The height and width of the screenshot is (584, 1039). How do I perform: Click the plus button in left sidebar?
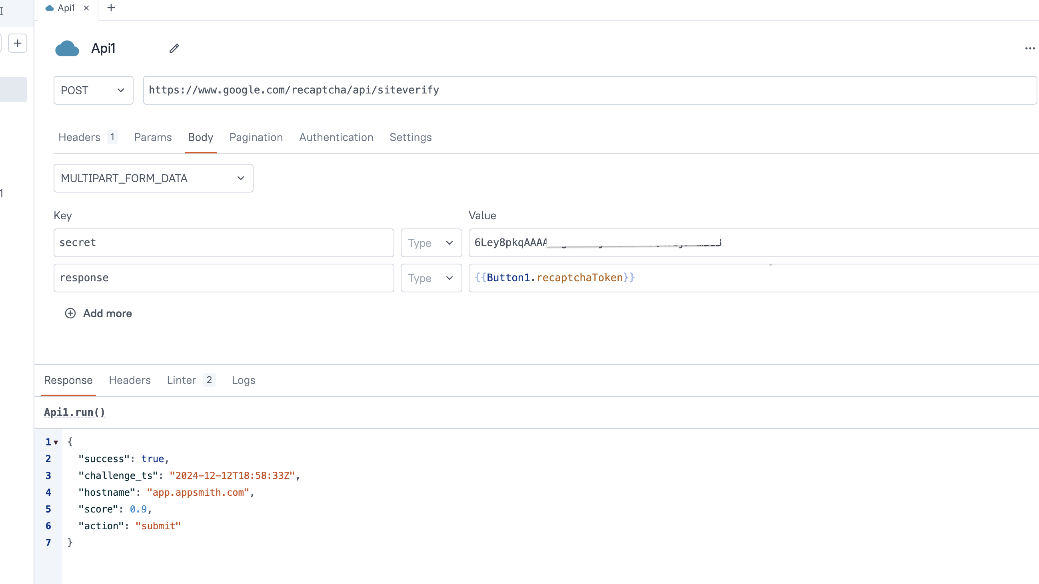(17, 43)
